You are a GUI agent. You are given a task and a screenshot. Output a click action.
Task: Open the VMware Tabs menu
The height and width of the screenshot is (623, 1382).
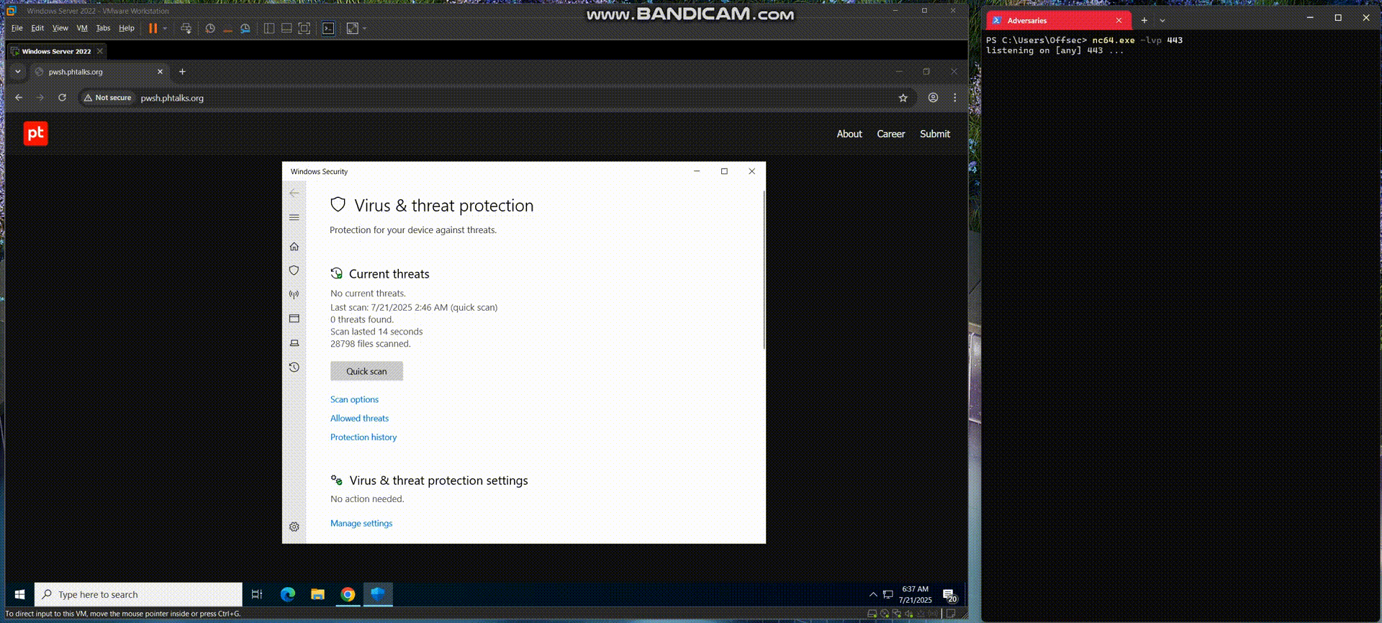(x=104, y=28)
